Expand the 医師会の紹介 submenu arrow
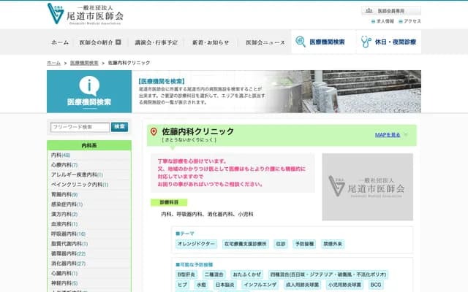 tap(118, 42)
